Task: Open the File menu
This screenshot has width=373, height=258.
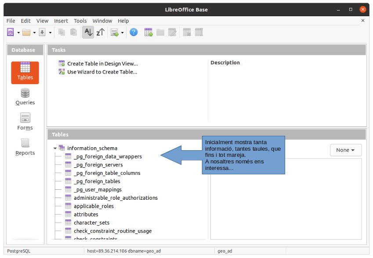Action: pos(11,21)
